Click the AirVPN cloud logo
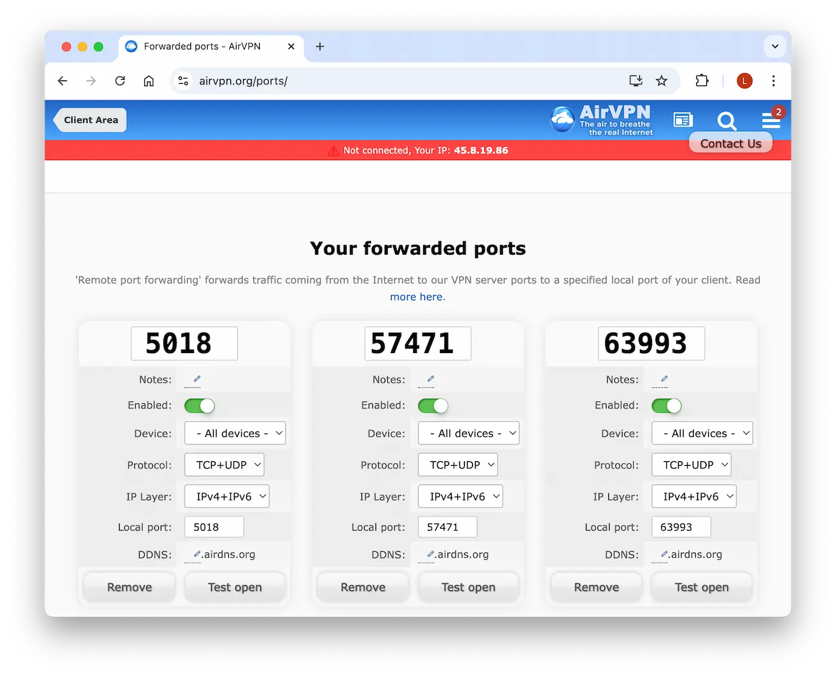Viewport: 836px width, 676px height. pos(563,120)
